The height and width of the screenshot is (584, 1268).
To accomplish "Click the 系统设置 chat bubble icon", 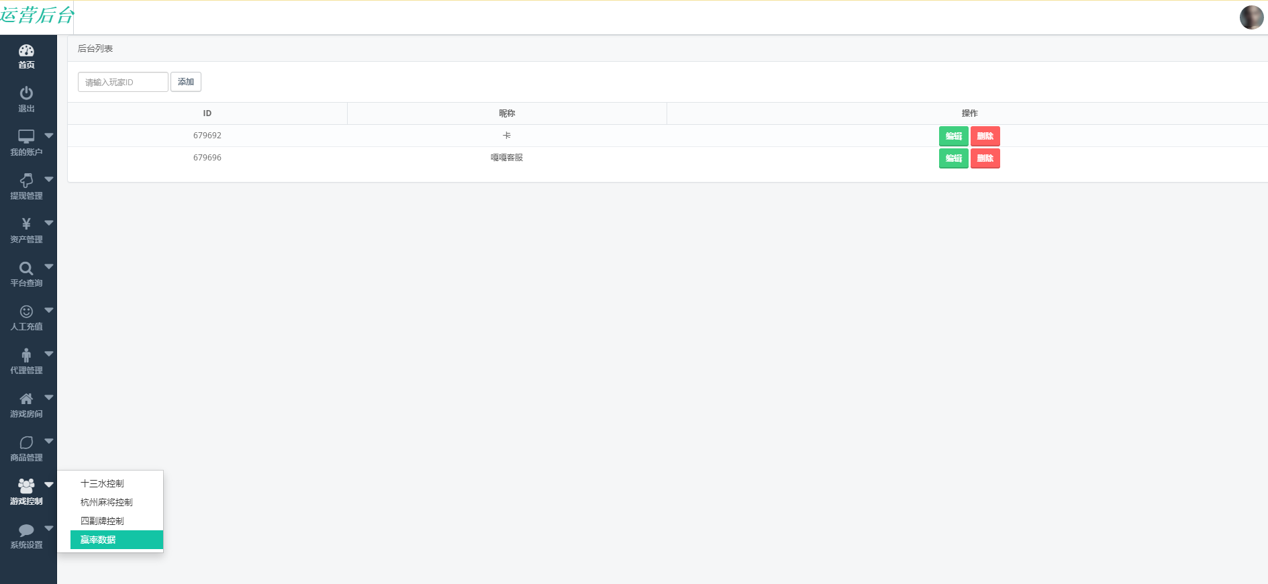I will 26,530.
